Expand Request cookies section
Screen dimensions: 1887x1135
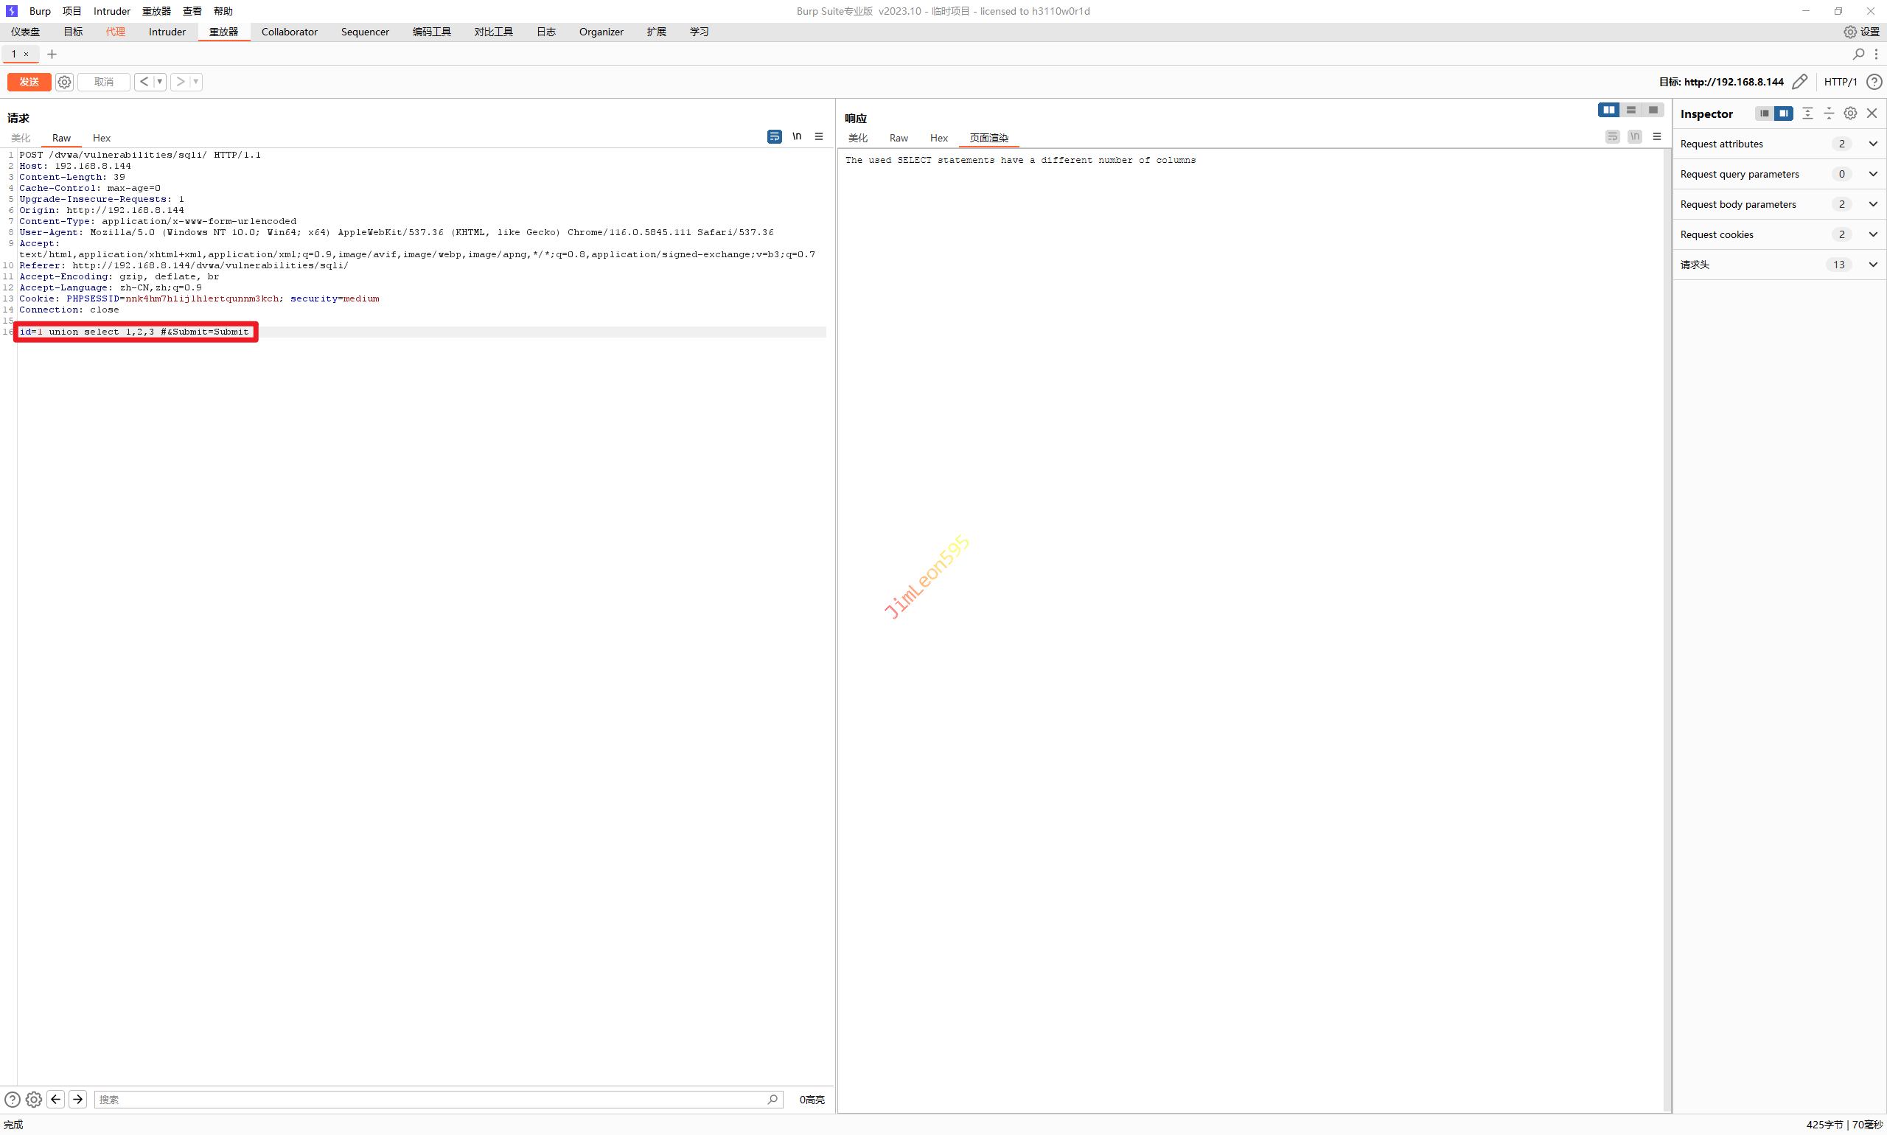[x=1872, y=235]
